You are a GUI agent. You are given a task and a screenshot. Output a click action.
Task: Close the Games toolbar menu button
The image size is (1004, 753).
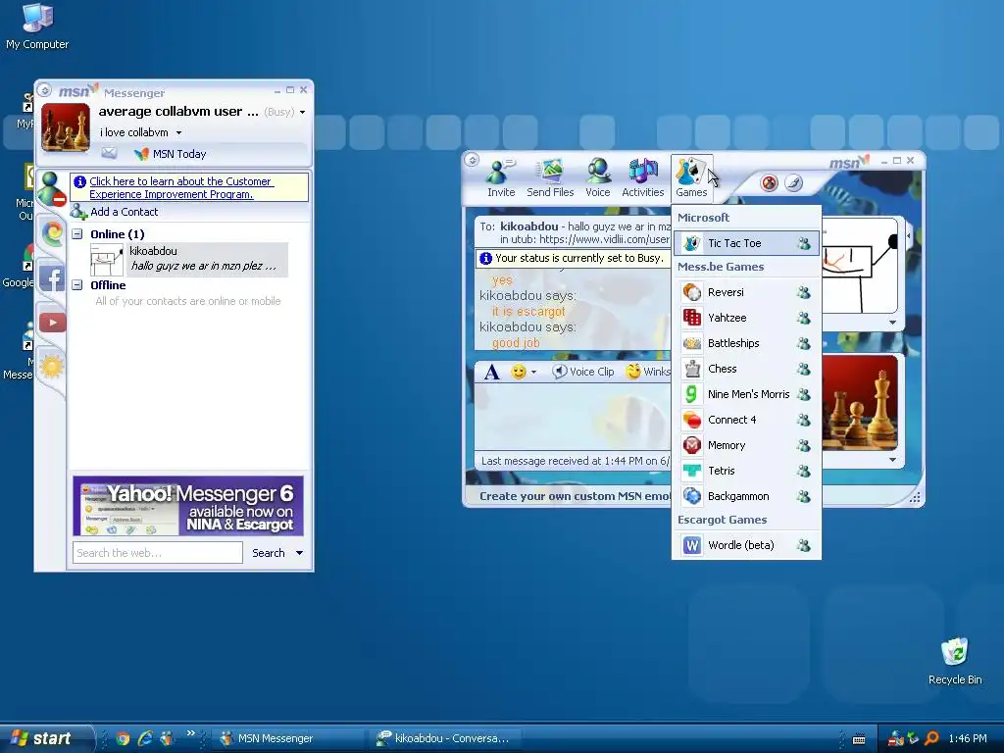click(x=691, y=178)
